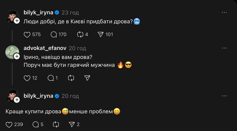Click the '20 год' timestamp on advokat_efanov's reply
Viewport: 237px width, 131px height.
tap(78, 48)
